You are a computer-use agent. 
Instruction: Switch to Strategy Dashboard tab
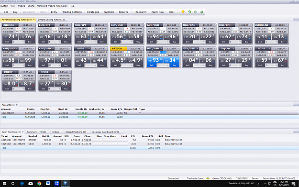(105, 132)
